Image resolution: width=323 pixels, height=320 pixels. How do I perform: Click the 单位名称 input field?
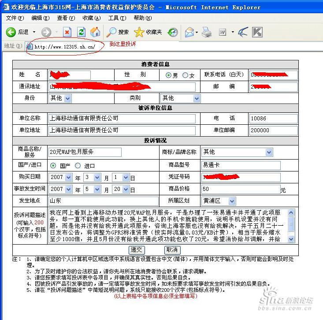click(122, 119)
